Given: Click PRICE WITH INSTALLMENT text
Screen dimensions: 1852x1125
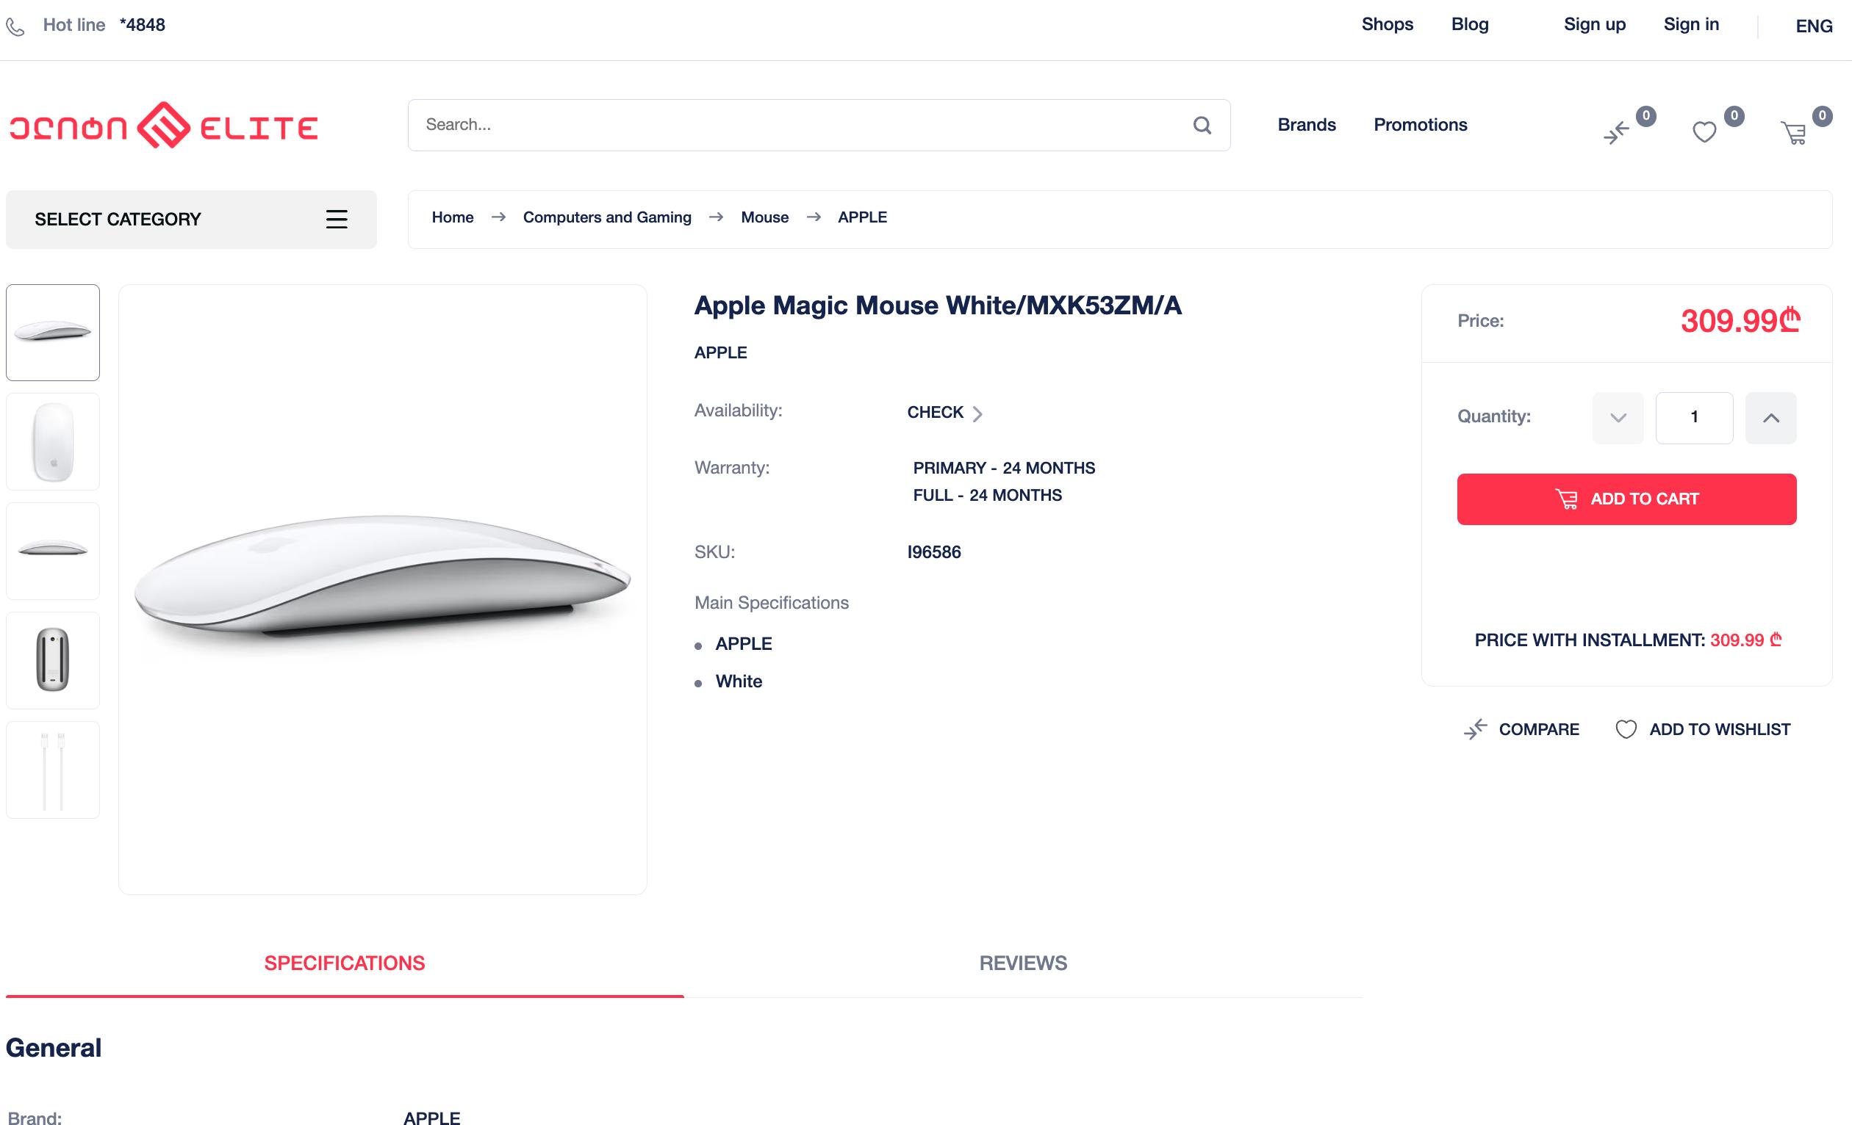Looking at the screenshot, I should coord(1589,640).
